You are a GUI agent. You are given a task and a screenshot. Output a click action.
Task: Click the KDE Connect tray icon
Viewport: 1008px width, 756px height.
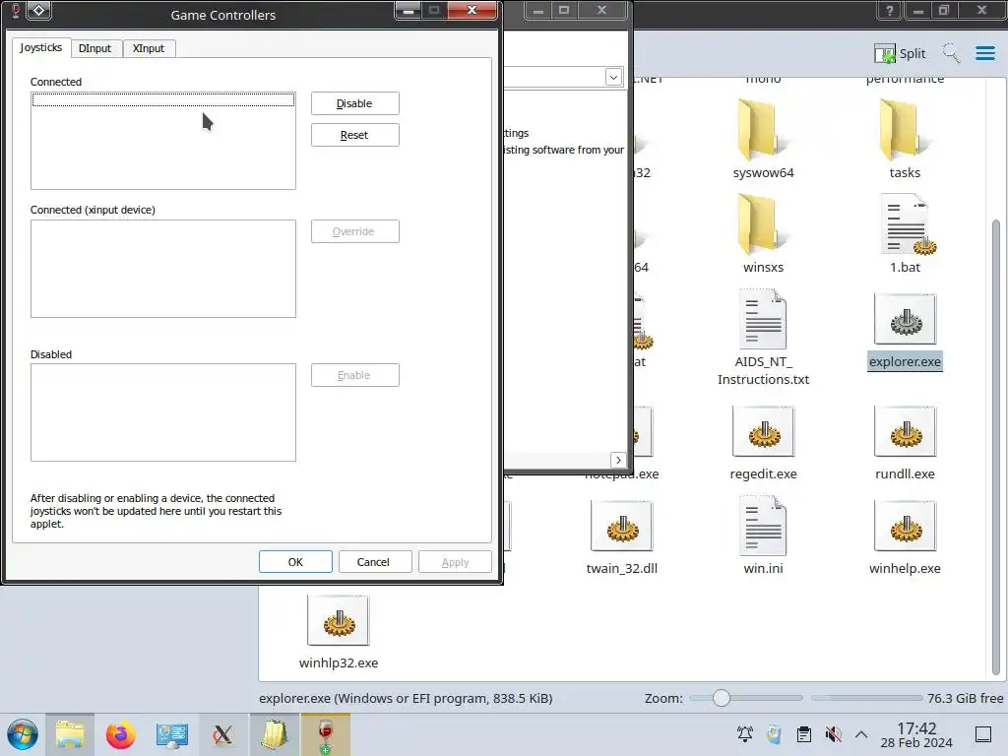[x=774, y=734]
